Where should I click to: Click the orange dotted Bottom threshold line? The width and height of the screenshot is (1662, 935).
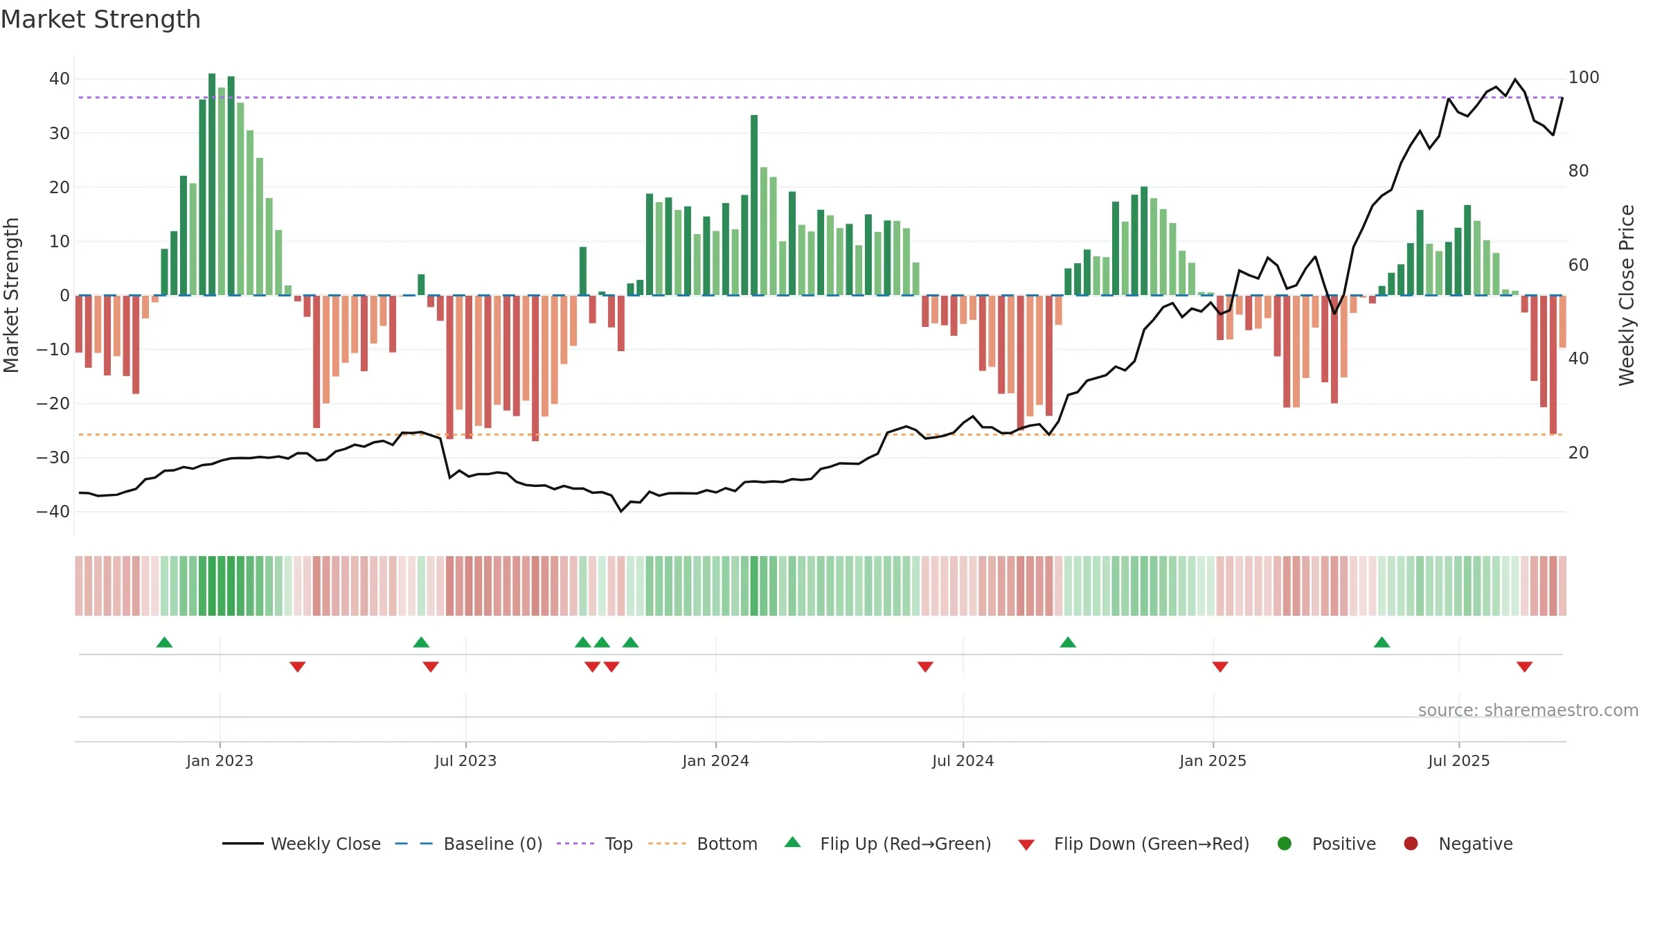820,435
